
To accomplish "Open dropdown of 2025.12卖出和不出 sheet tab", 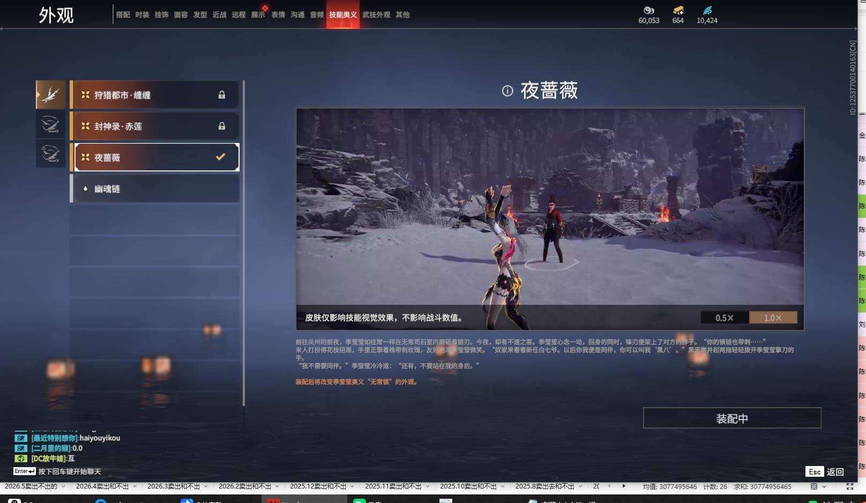I will pos(352,486).
